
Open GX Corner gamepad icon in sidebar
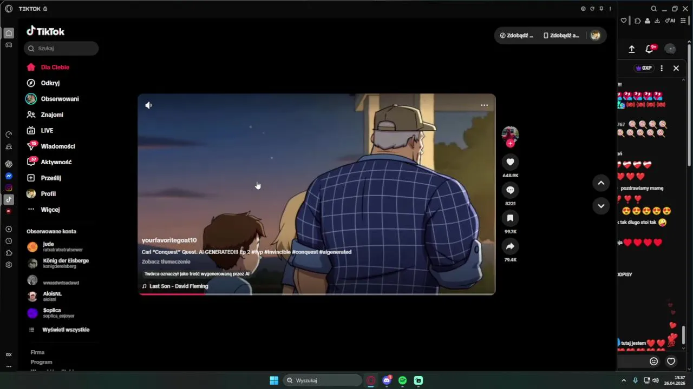9,45
